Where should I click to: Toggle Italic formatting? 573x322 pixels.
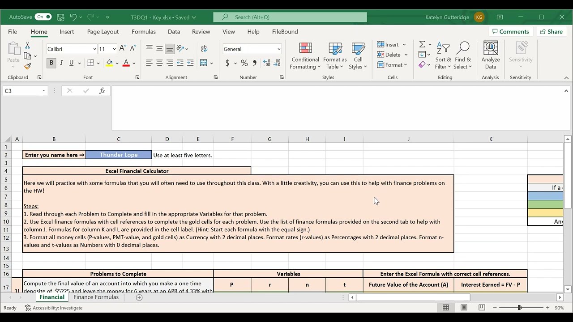[61, 63]
